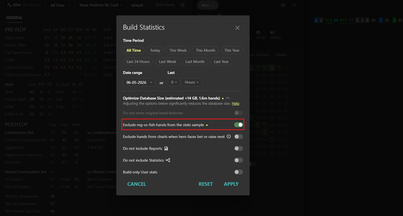Click the 3-Bet In Position label
Viewport: 403px width, 216px height.
click(x=19, y=67)
